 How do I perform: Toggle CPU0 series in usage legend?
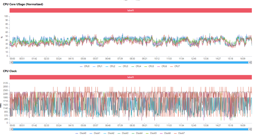point(85,66)
